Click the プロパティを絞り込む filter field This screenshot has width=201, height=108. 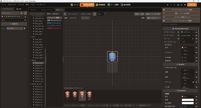point(181,25)
